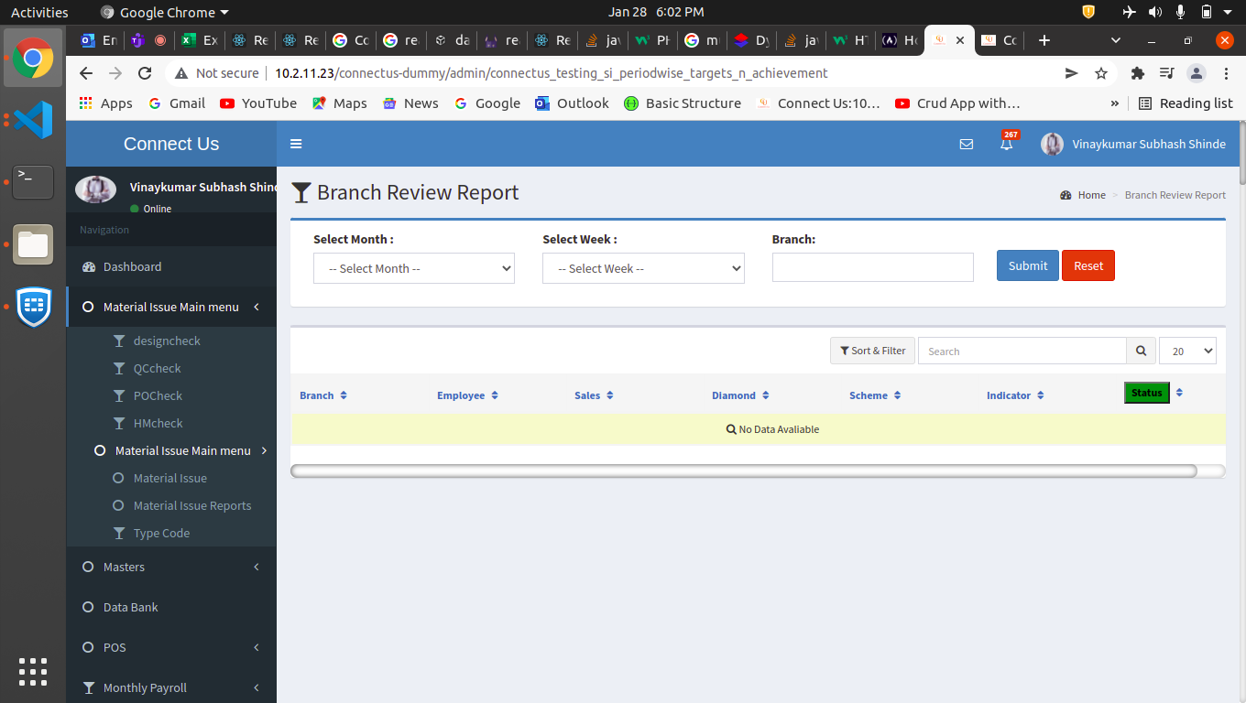Sort by Status column arrows
This screenshot has height=703, width=1246.
(1179, 393)
